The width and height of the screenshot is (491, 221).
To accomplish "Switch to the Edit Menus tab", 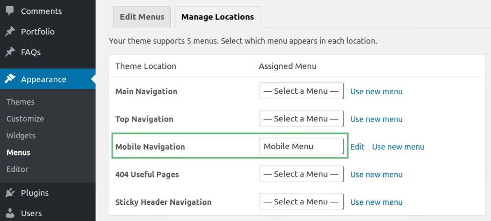I will coord(142,17).
